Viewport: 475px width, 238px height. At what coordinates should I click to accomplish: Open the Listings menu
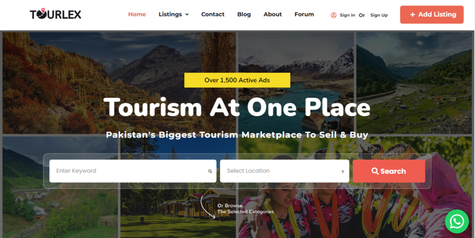coord(173,14)
